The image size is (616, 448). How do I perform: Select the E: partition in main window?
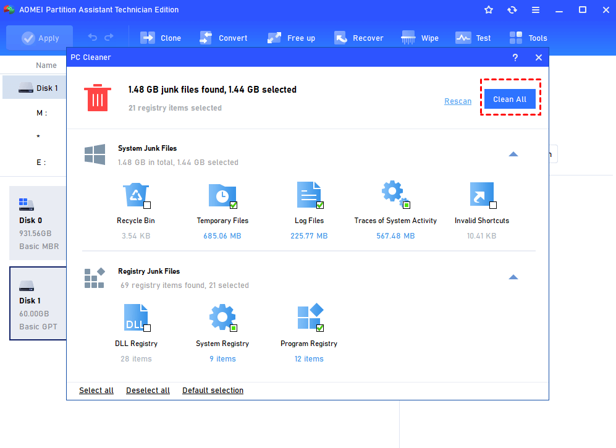click(x=41, y=163)
